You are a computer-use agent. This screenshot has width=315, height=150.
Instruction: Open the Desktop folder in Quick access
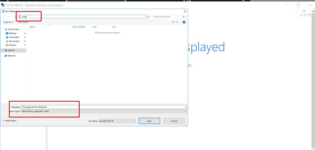click(12, 33)
